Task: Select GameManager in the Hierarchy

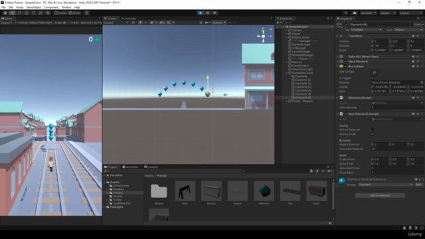Action: coord(301,44)
